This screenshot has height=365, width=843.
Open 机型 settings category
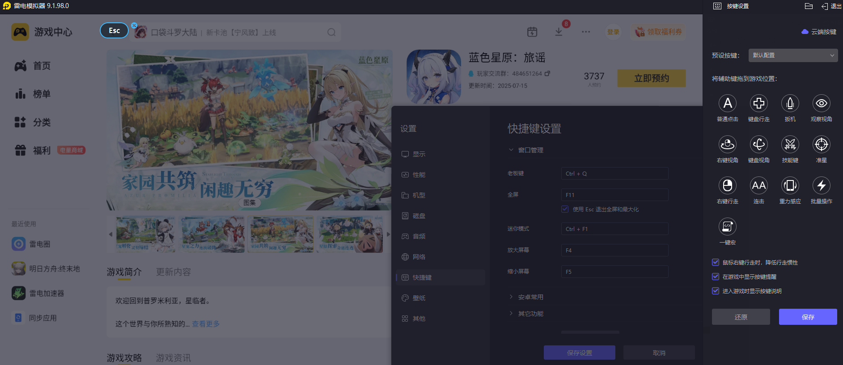pyautogui.click(x=441, y=195)
